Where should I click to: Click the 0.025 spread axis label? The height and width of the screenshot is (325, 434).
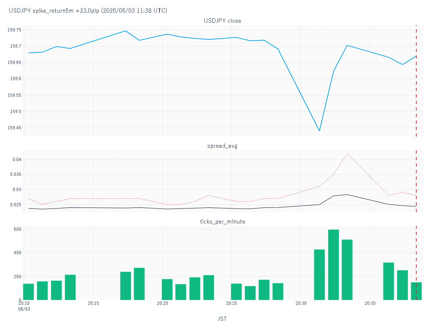(x=16, y=205)
